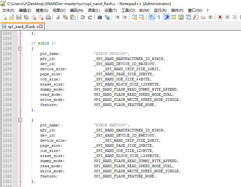The image size is (241, 187).
Task: Click line number 1303 in the margin
Action: [7, 89]
